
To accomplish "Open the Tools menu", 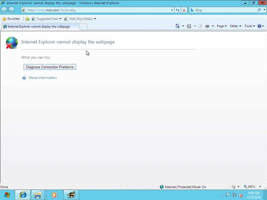I will pos(250,26).
